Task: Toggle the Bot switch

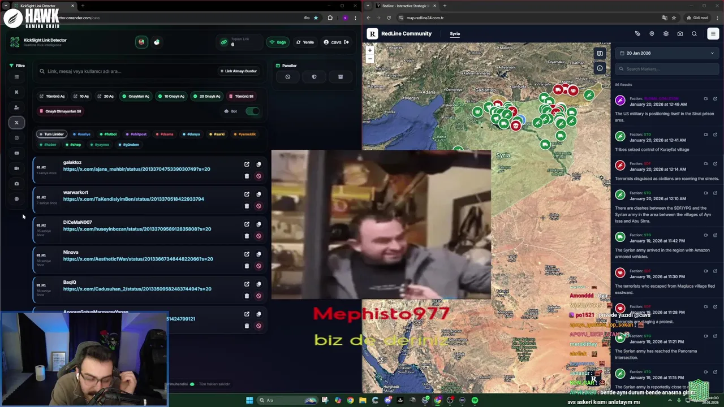Action: point(252,111)
